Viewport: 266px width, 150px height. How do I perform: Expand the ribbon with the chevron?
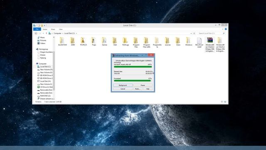[223, 29]
